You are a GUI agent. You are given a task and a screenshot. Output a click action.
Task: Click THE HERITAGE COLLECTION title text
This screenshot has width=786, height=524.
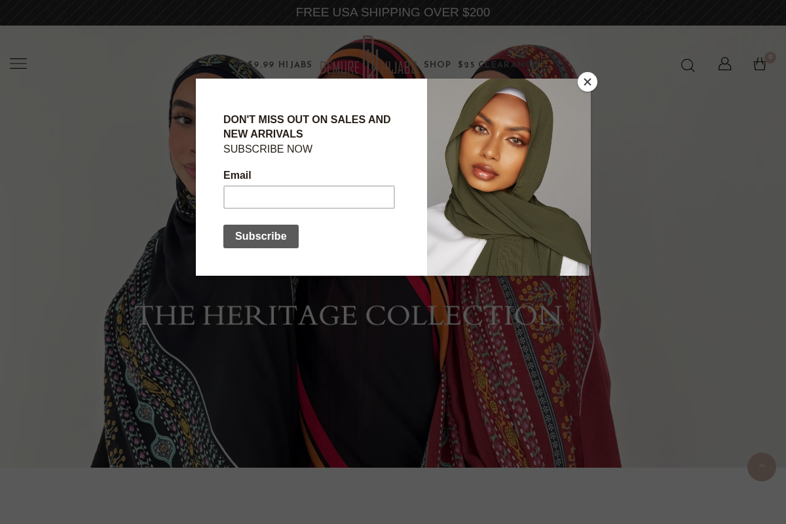click(348, 315)
